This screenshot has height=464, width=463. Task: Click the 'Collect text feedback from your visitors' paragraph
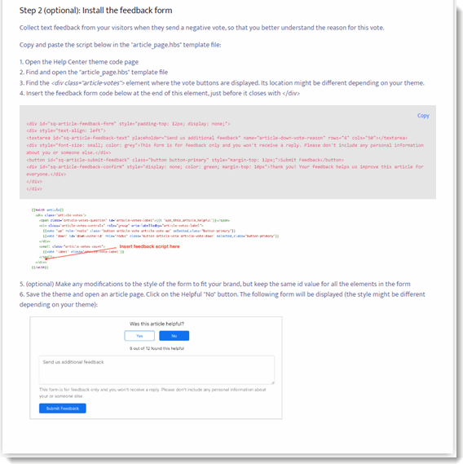(202, 28)
